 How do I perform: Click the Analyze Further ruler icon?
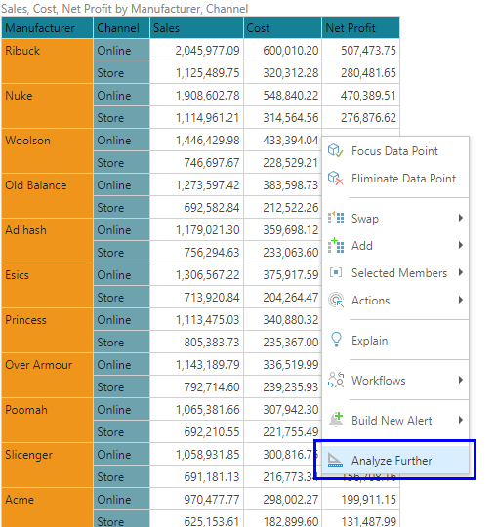pyautogui.click(x=335, y=460)
